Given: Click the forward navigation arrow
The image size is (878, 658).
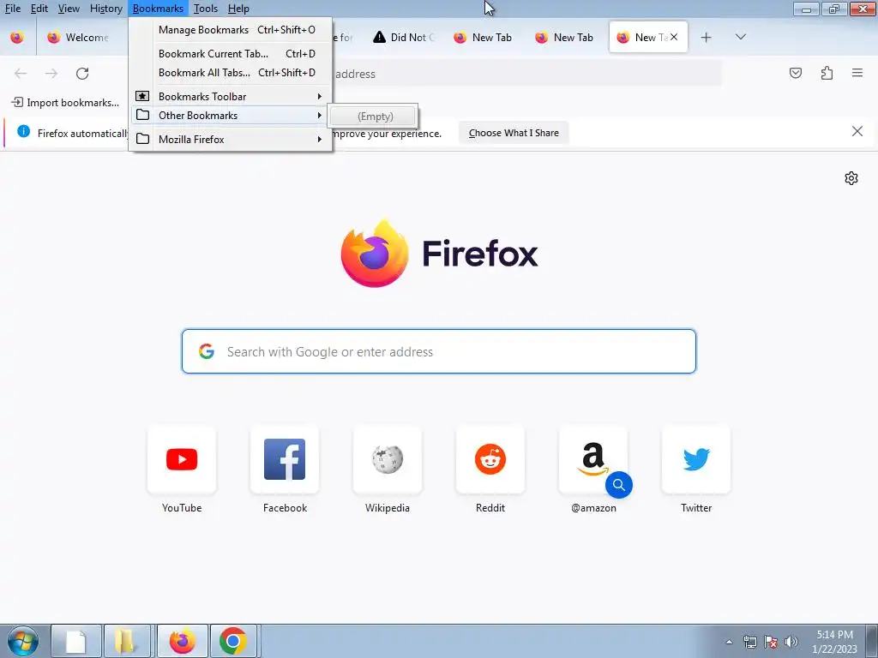Looking at the screenshot, I should [x=51, y=74].
